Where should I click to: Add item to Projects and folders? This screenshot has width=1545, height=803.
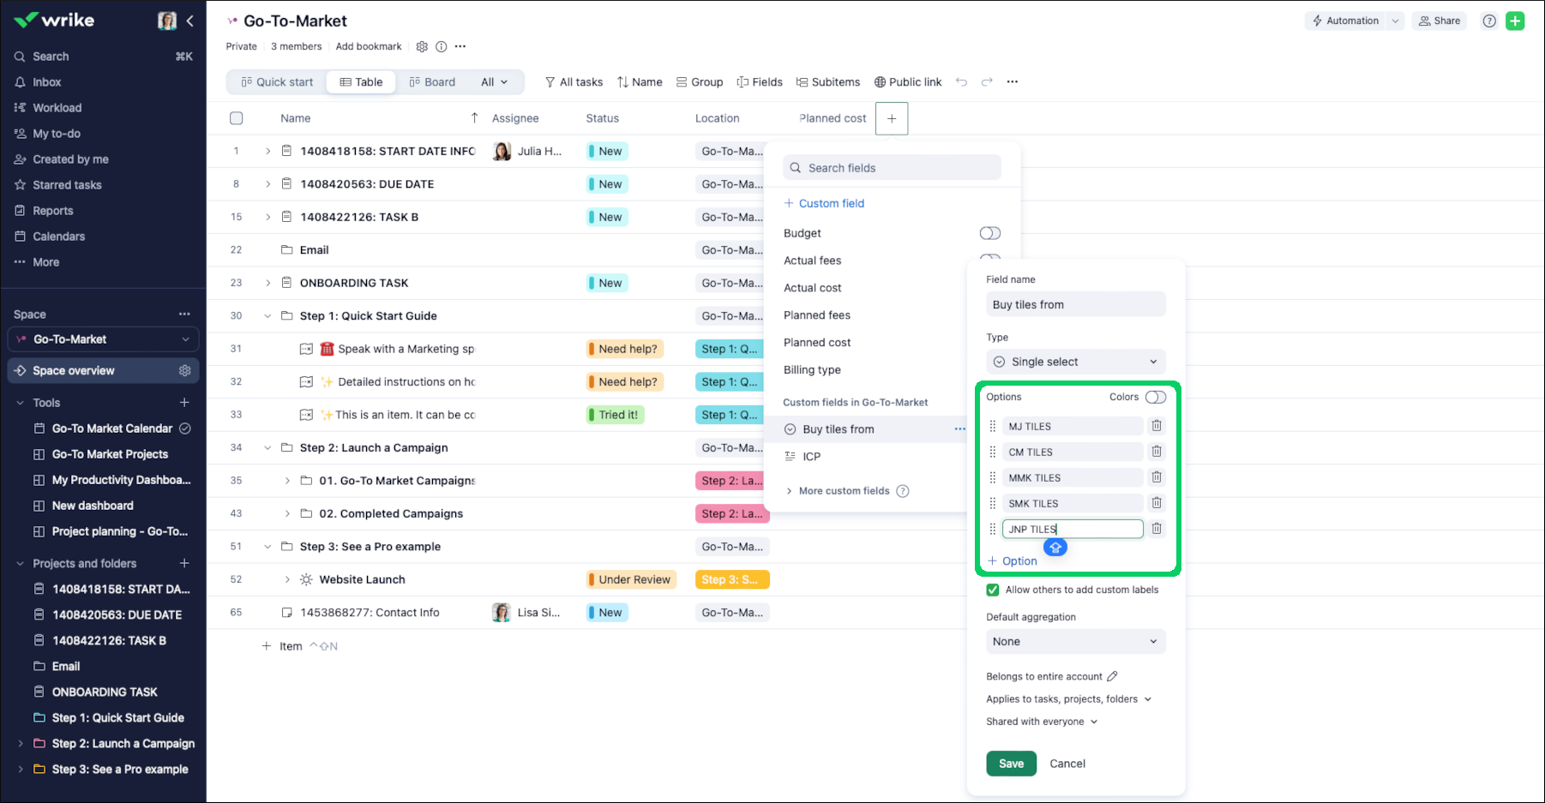[184, 563]
